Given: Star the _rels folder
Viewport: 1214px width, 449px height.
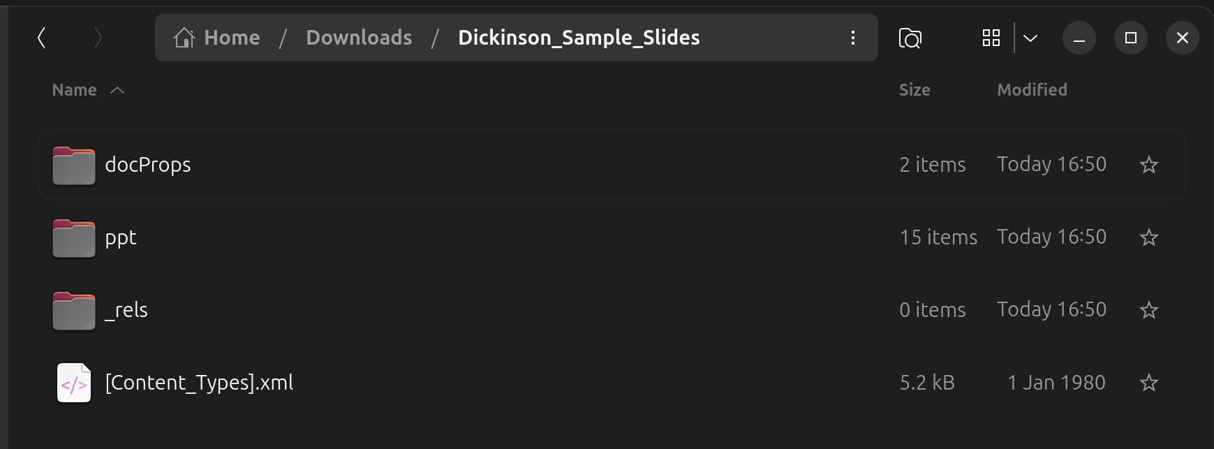Looking at the screenshot, I should pos(1148,310).
